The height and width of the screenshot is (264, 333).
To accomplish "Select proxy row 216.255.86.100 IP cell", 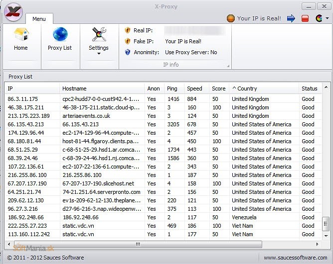I will [27, 175].
